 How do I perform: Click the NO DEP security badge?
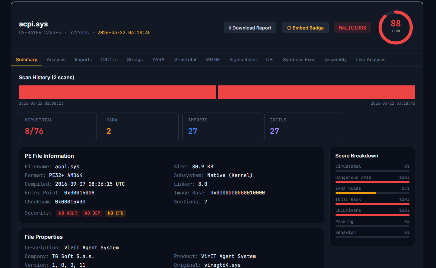pyautogui.click(x=92, y=213)
